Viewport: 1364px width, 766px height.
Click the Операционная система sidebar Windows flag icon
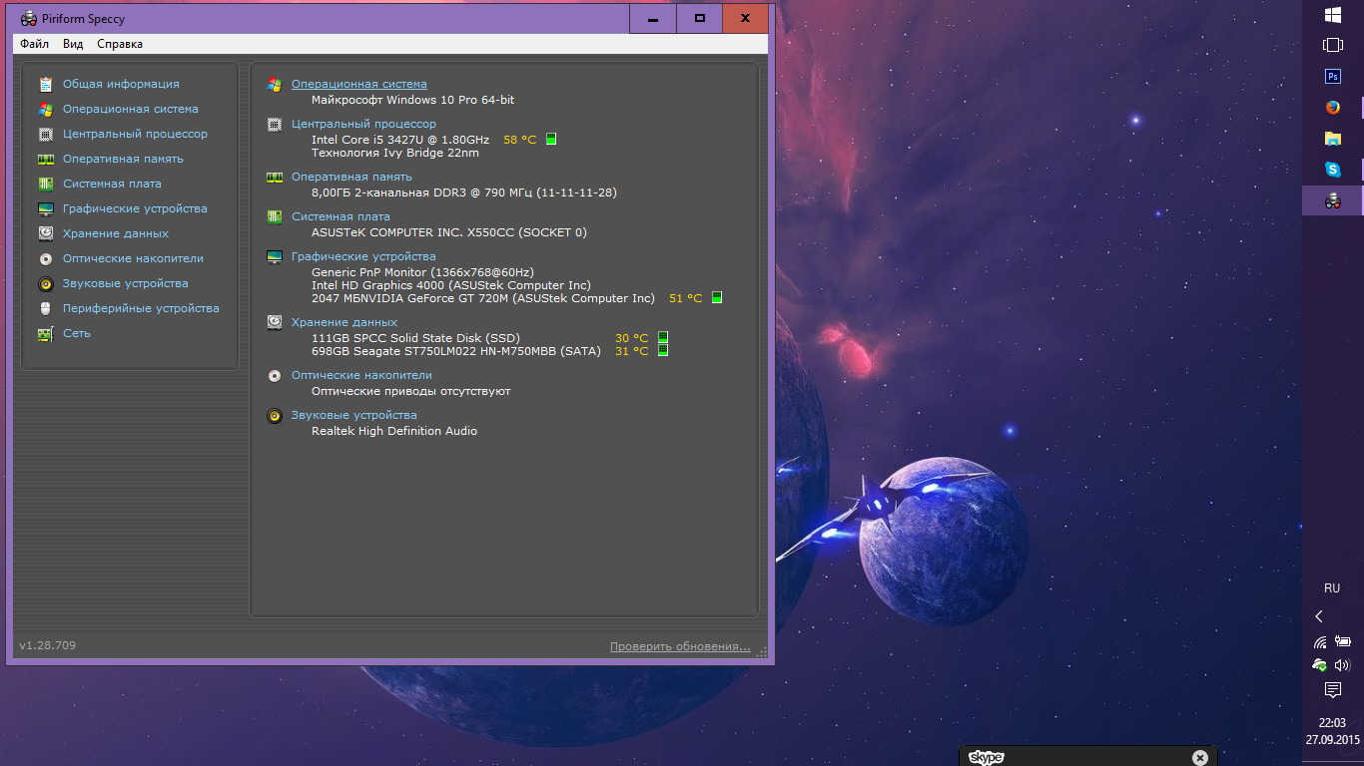click(45, 109)
